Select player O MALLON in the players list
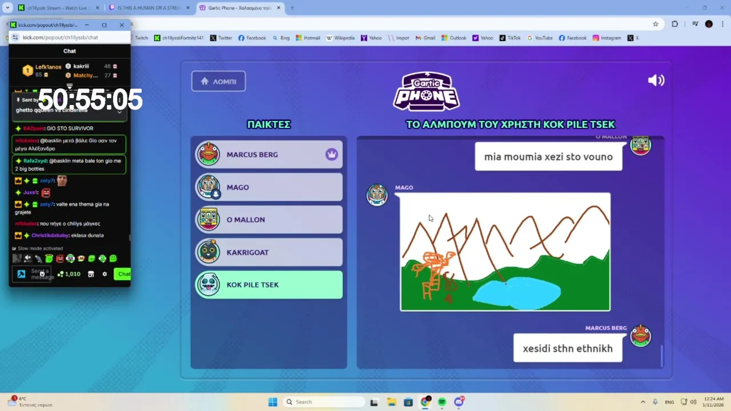Image resolution: width=731 pixels, height=411 pixels. [269, 220]
